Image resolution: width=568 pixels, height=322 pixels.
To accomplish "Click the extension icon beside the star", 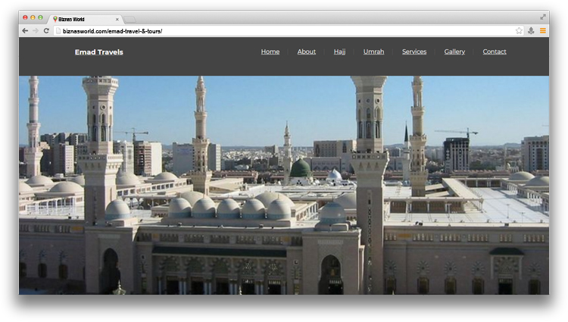I will pyautogui.click(x=531, y=31).
